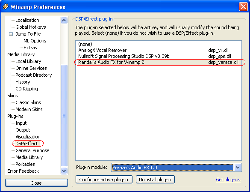Open Online Services preferences
This screenshot has width=250, height=192.
31,68
